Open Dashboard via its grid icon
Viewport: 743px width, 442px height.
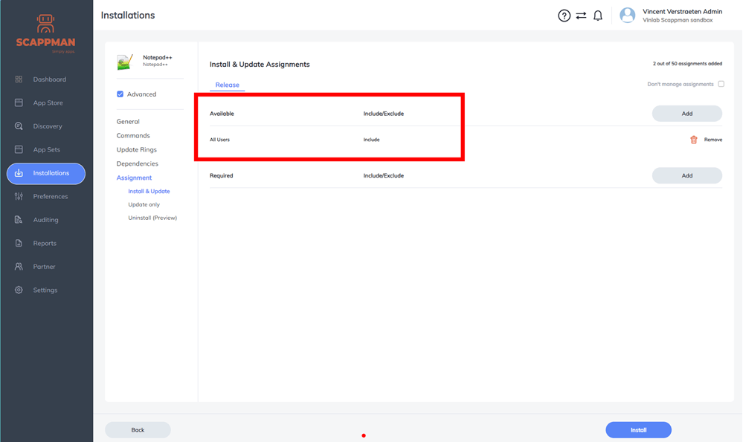[x=19, y=79]
